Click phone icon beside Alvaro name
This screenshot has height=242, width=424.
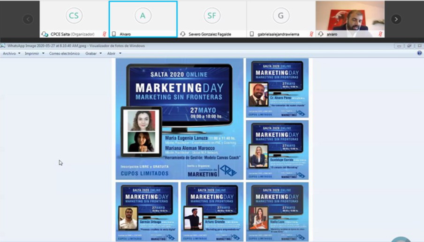click(114, 34)
